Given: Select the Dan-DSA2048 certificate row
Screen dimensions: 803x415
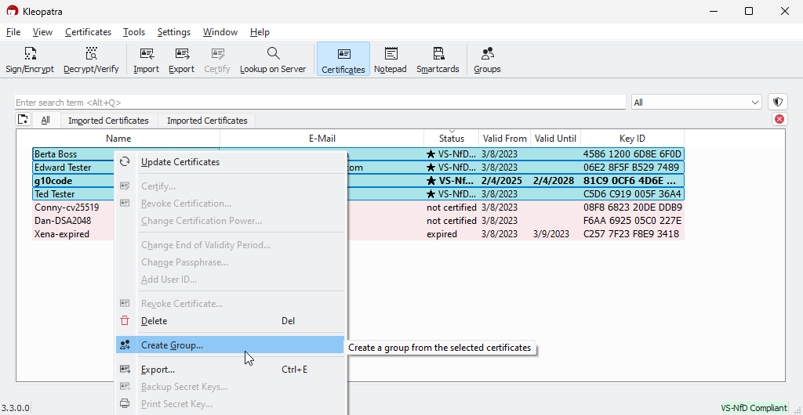Looking at the screenshot, I should pos(358,221).
